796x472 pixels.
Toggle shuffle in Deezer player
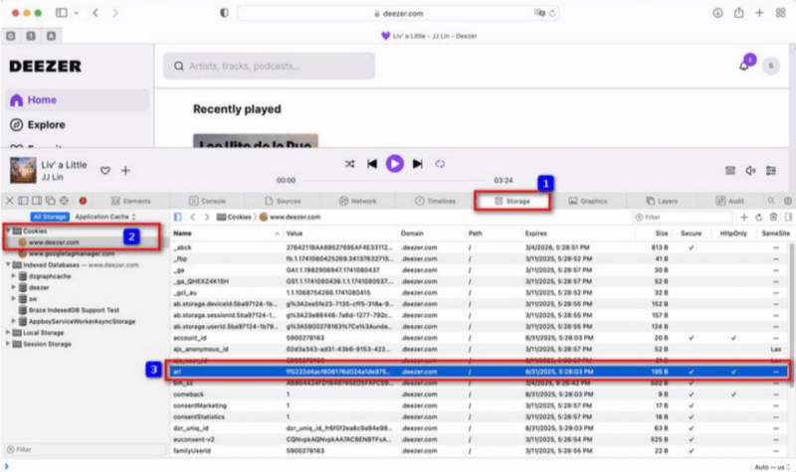click(x=350, y=164)
